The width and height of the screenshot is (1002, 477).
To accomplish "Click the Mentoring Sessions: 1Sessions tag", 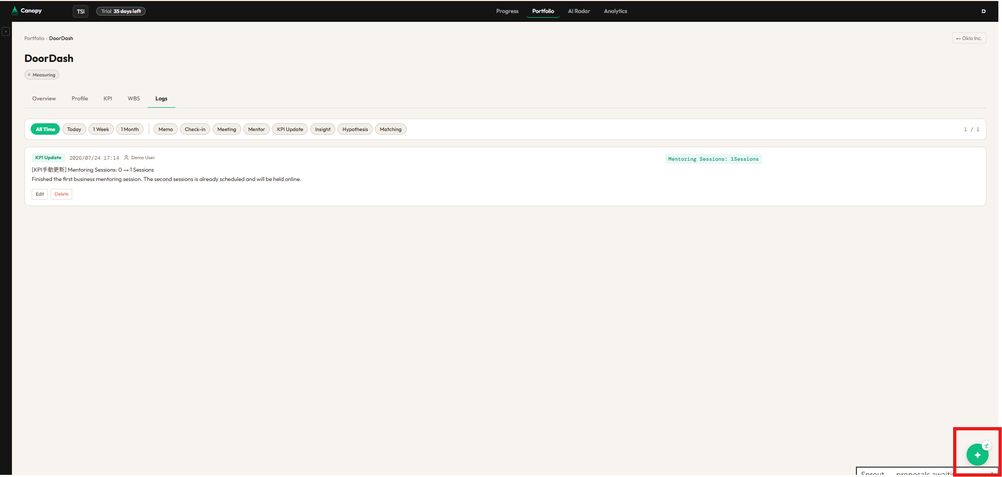I will coord(713,159).
